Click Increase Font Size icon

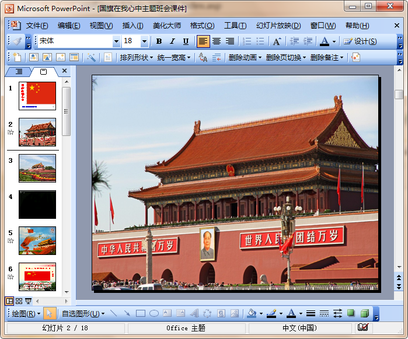[x=277, y=41]
